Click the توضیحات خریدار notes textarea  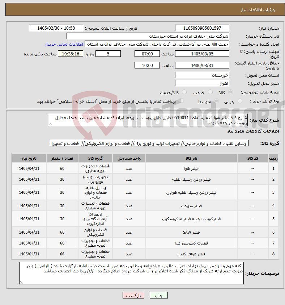click(131, 273)
